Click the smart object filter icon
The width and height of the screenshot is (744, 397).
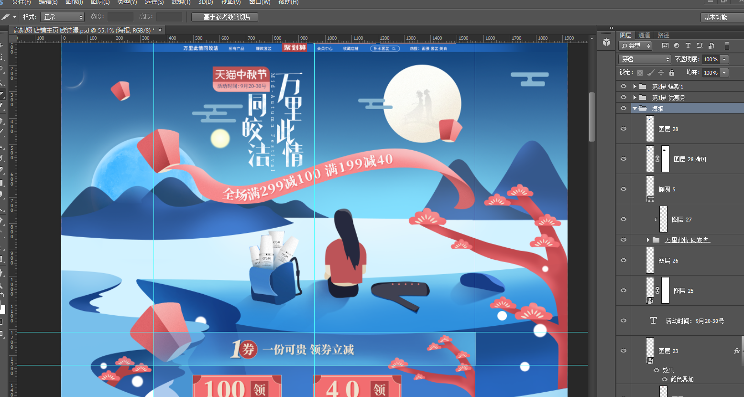pyautogui.click(x=711, y=46)
